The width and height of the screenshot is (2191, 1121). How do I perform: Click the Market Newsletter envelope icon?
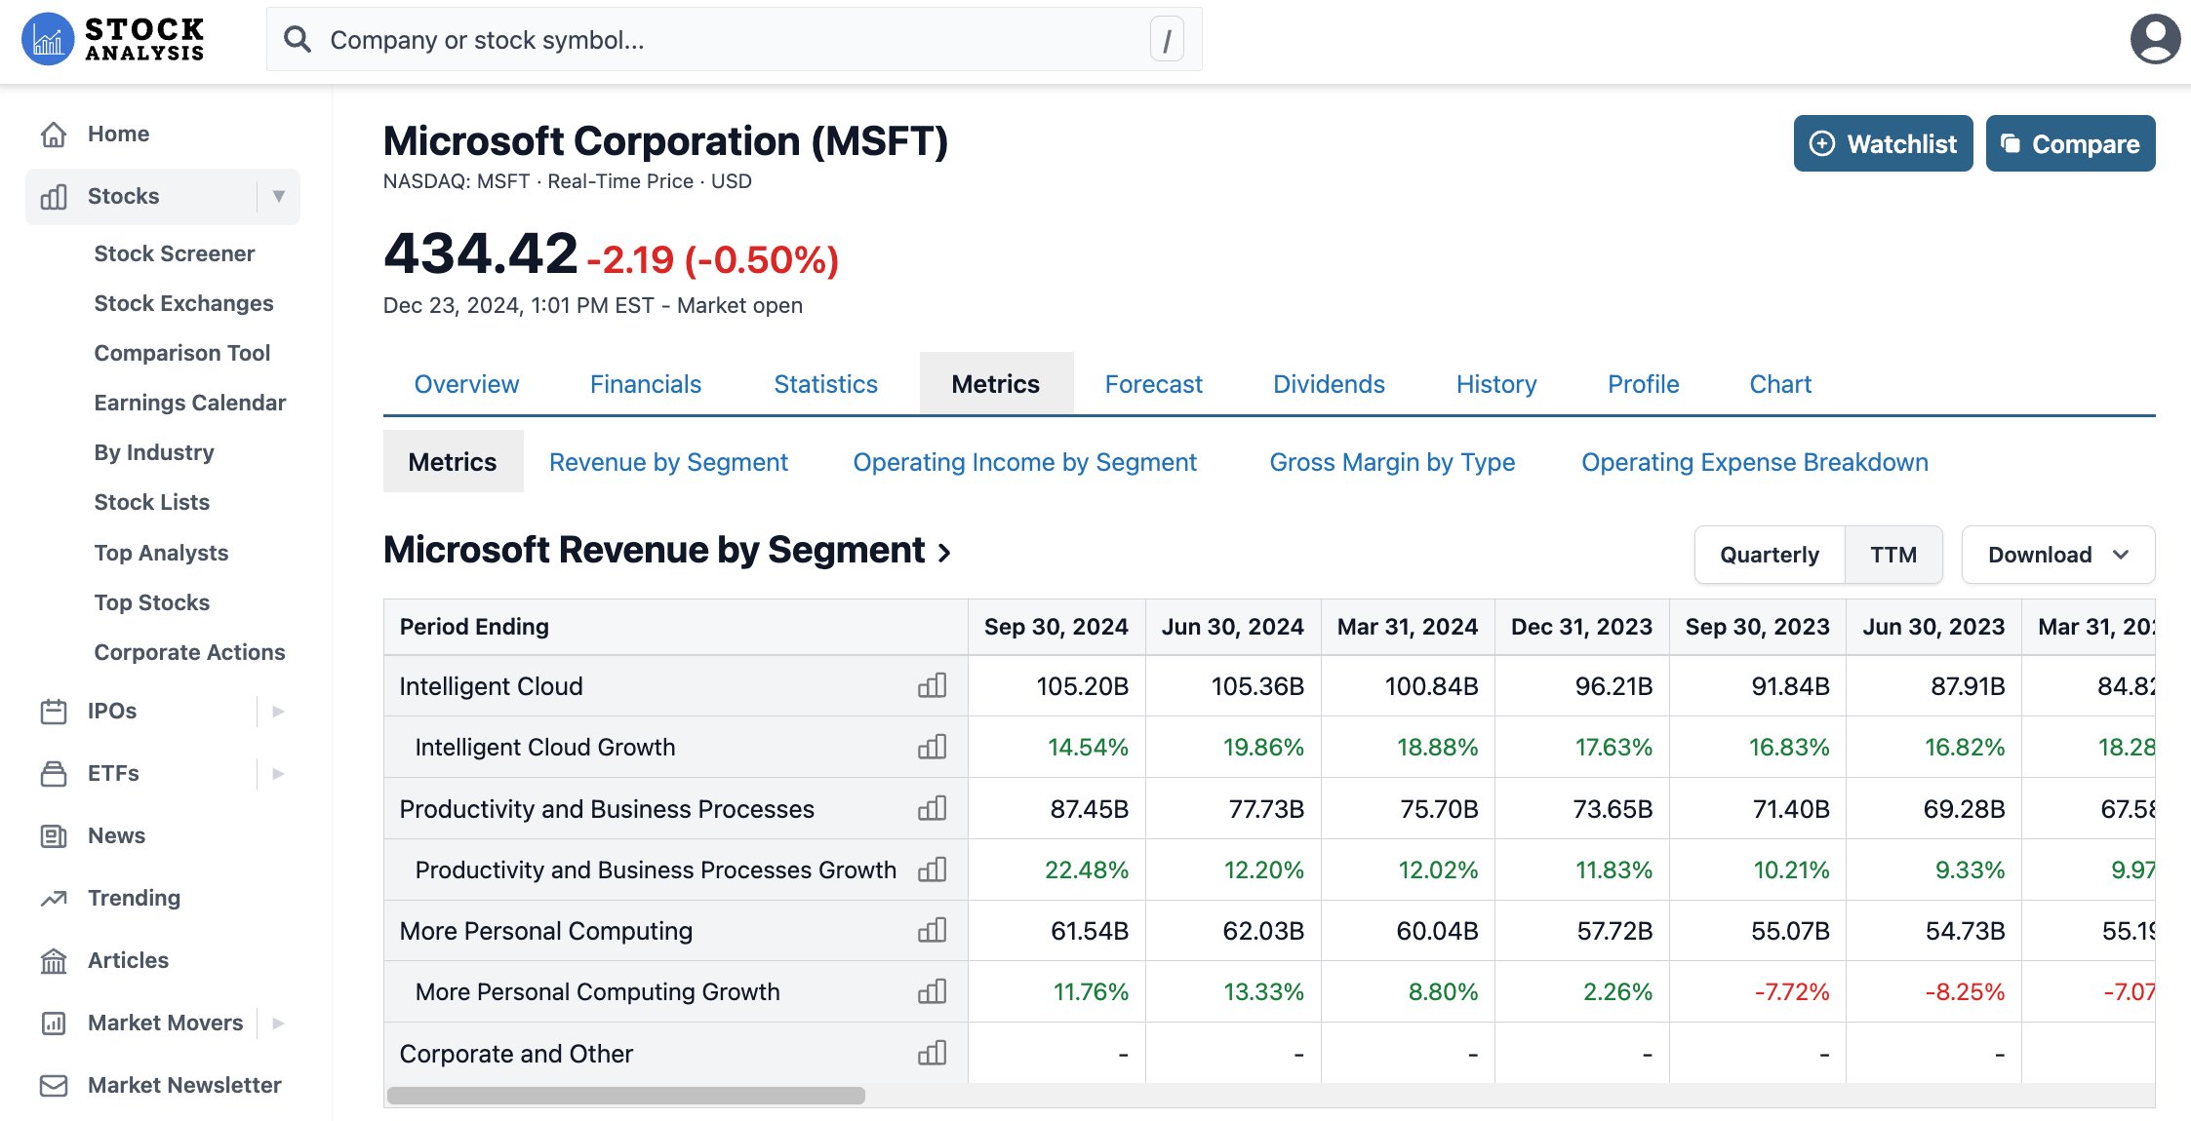54,1086
